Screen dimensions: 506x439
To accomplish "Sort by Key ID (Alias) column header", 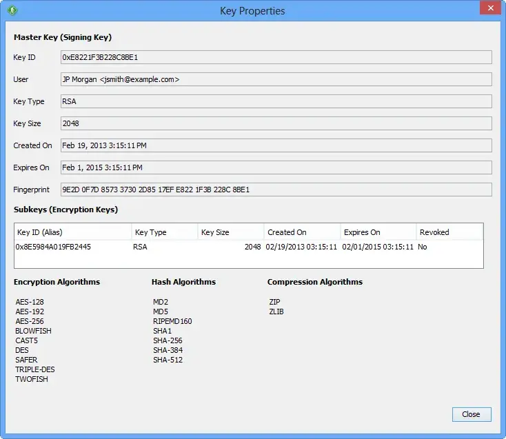I will [x=73, y=232].
